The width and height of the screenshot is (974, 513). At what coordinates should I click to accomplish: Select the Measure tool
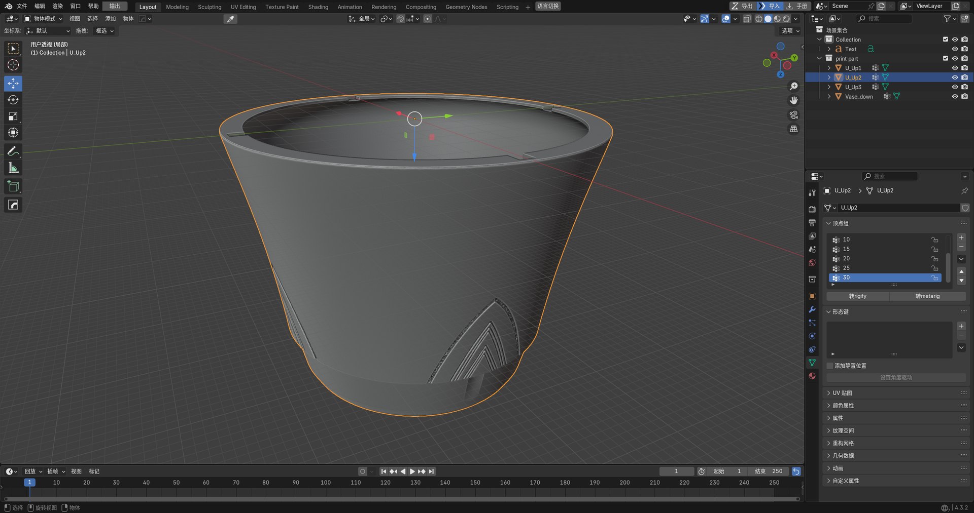(x=13, y=168)
